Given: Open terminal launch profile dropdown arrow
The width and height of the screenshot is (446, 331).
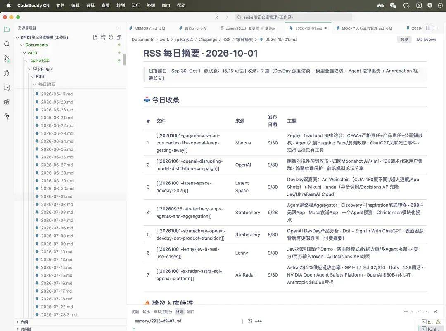Looking at the screenshot, I should click(x=411, y=312).
